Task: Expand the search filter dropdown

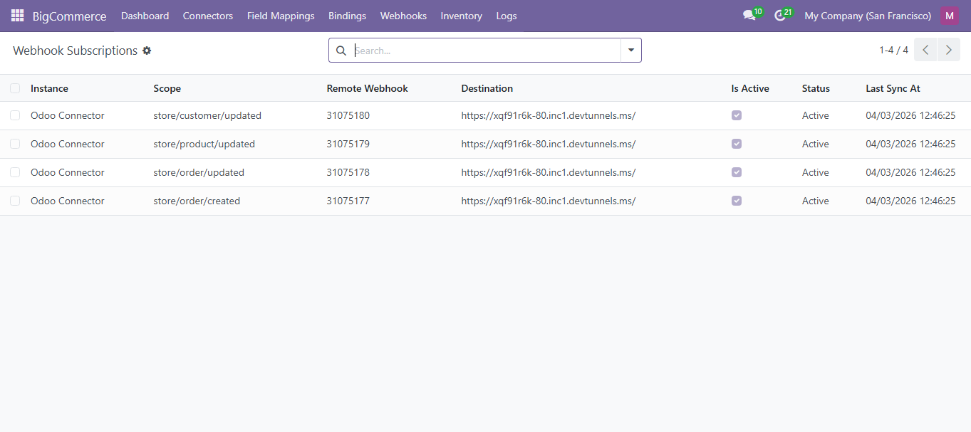Action: [630, 51]
